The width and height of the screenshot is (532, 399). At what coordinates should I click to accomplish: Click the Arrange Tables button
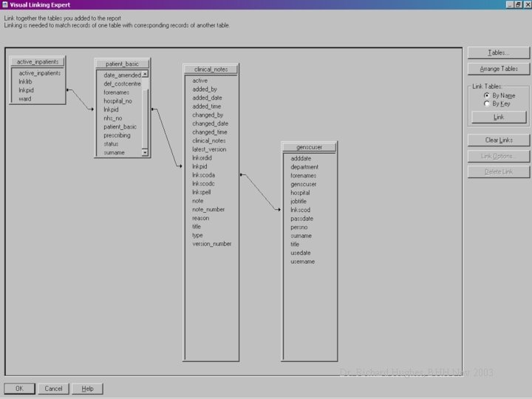[499, 69]
